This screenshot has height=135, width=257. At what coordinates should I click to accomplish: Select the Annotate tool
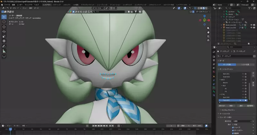pyautogui.click(x=4, y=46)
